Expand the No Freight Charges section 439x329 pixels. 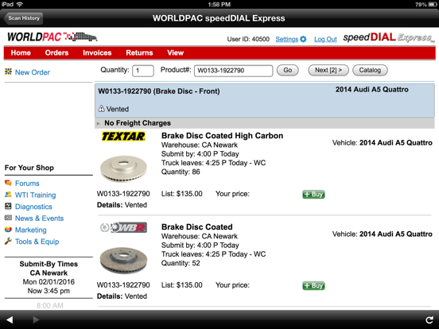point(265,123)
